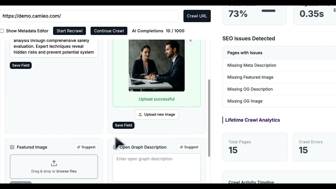
Task: Click the sparkle icon on Featured Image Suggest
Action: (79, 147)
